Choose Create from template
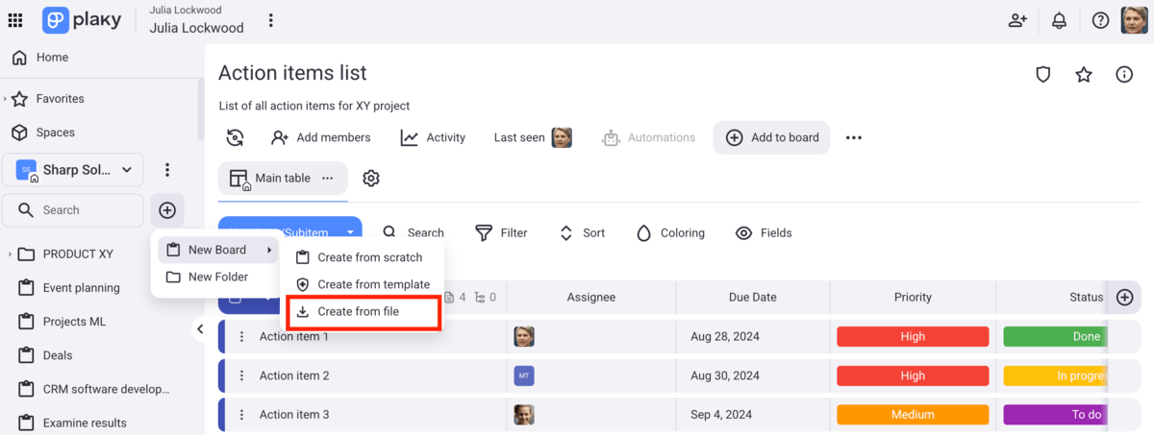The height and width of the screenshot is (435, 1154). [373, 285]
